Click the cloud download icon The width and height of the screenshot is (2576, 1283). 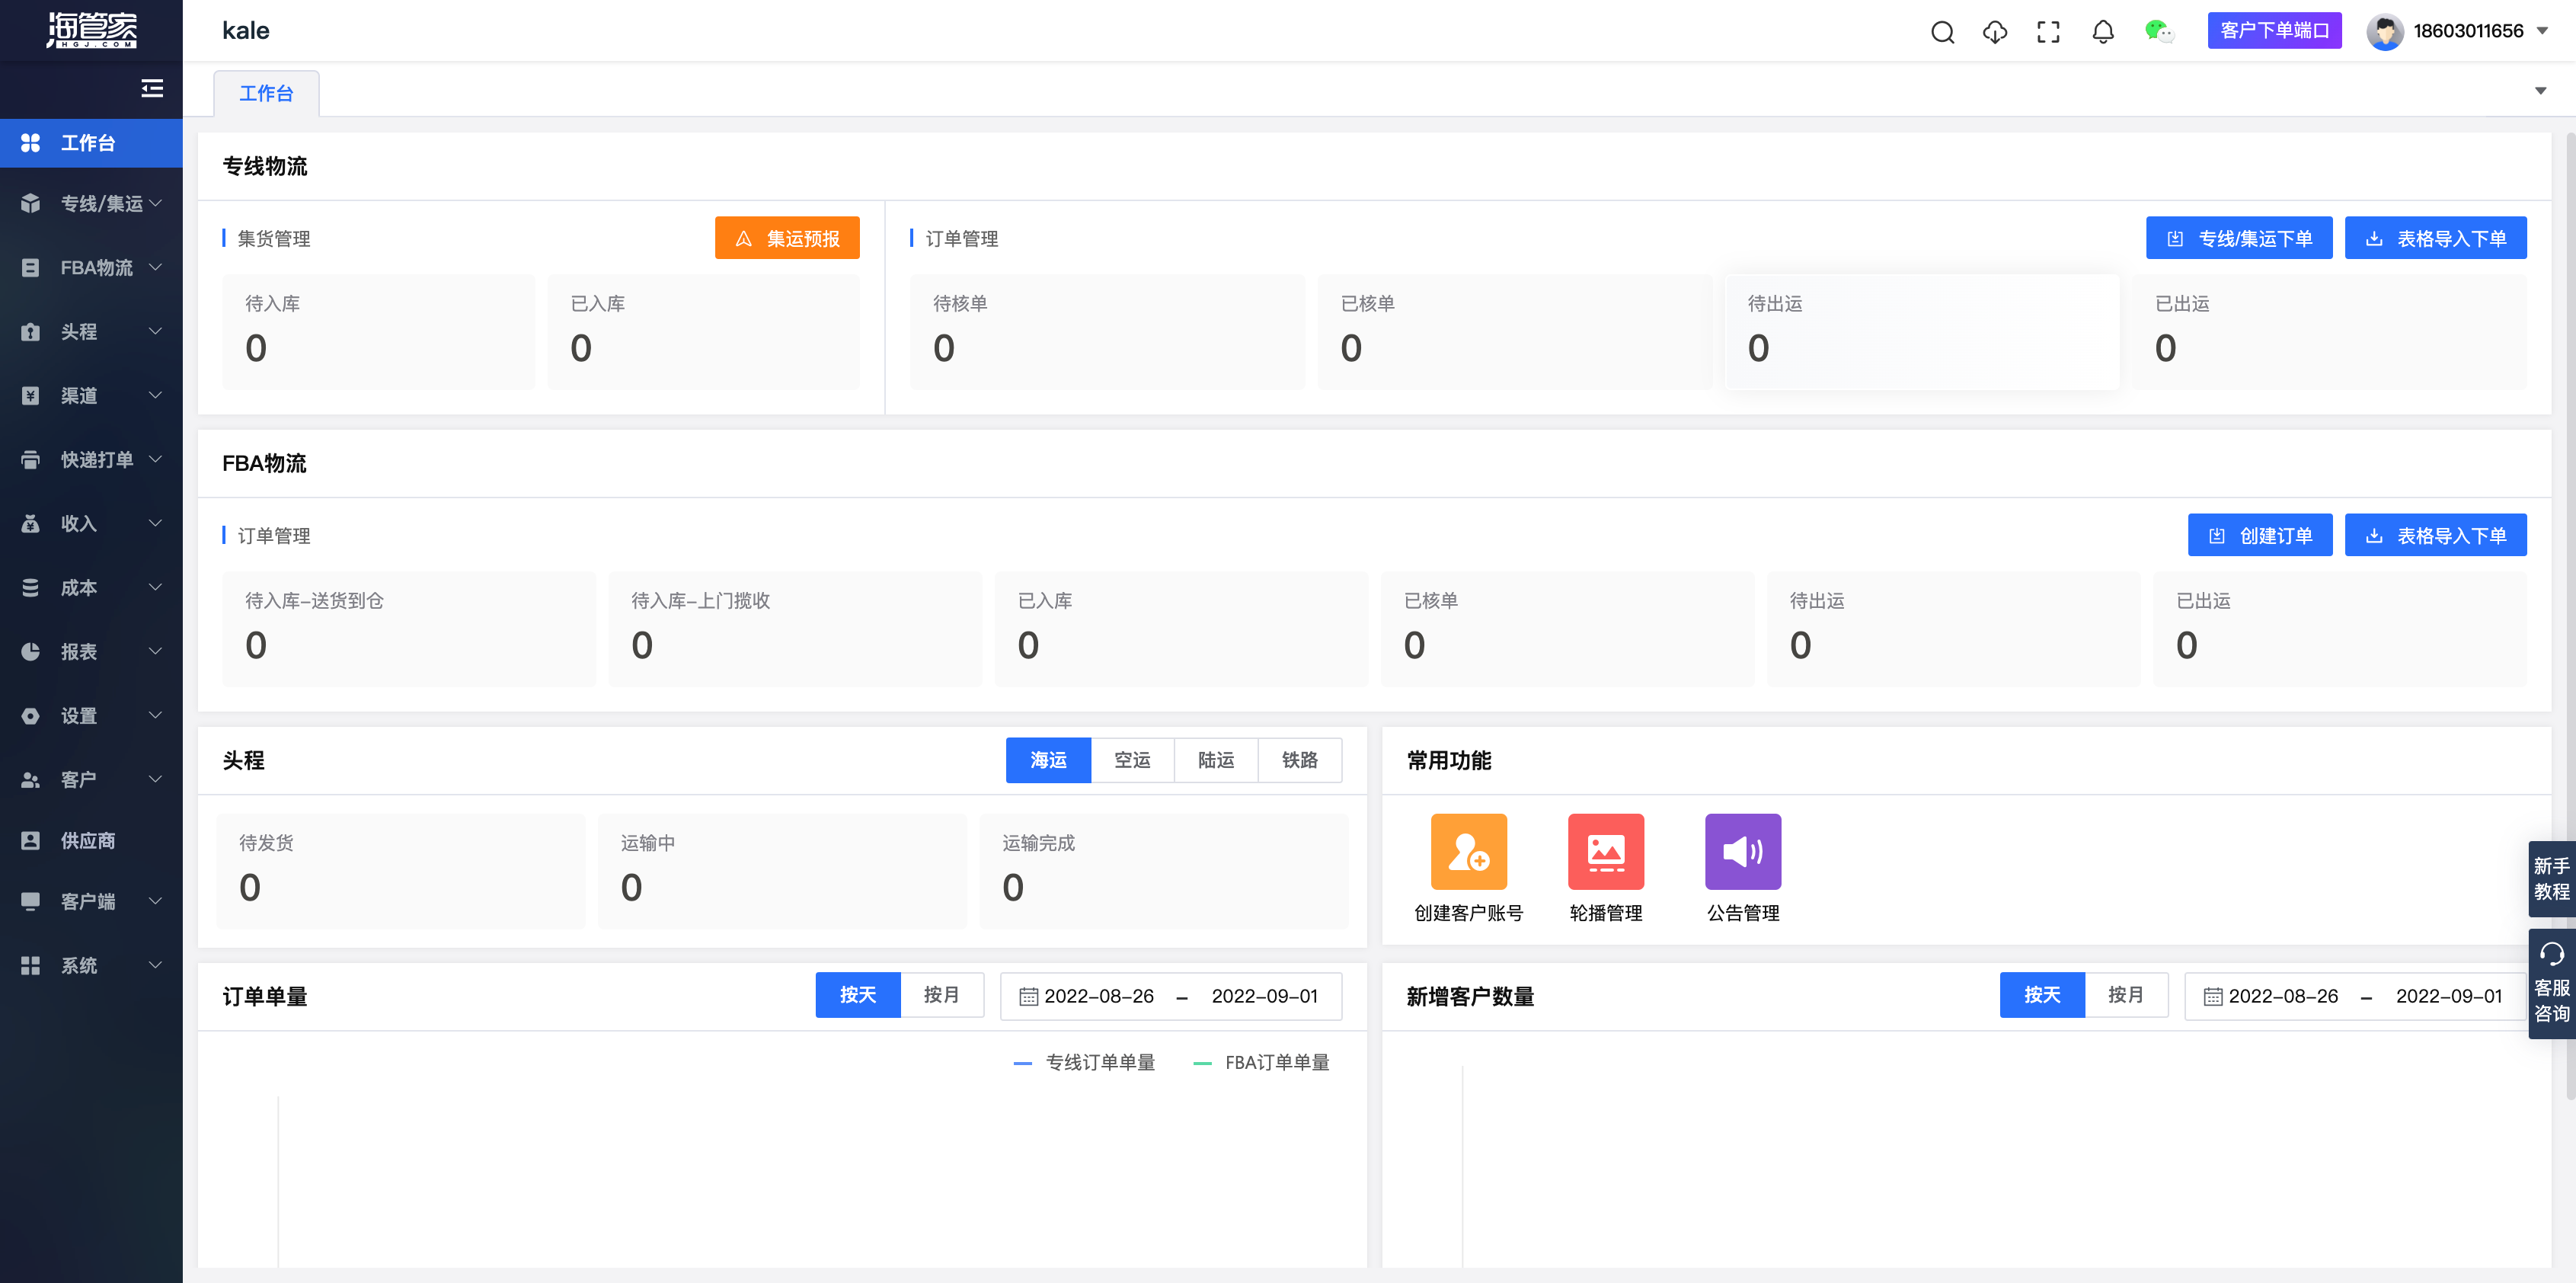[1995, 32]
